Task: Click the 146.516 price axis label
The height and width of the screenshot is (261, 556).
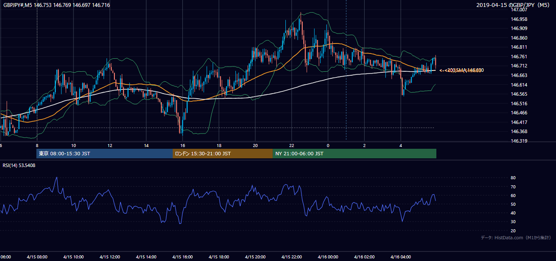Action: (519, 104)
